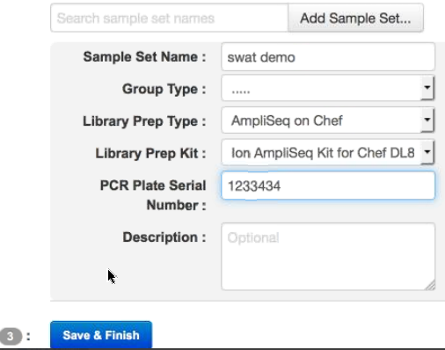Click the Sample Set Name label
The image size is (445, 350).
[x=144, y=57]
